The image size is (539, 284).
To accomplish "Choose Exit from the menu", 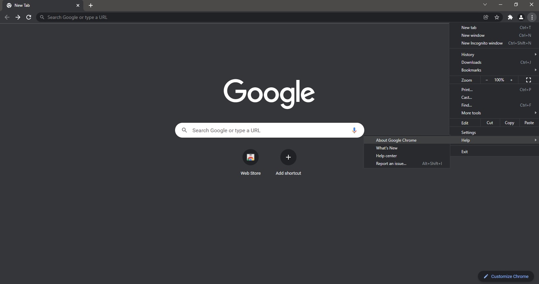I will [x=494, y=152].
